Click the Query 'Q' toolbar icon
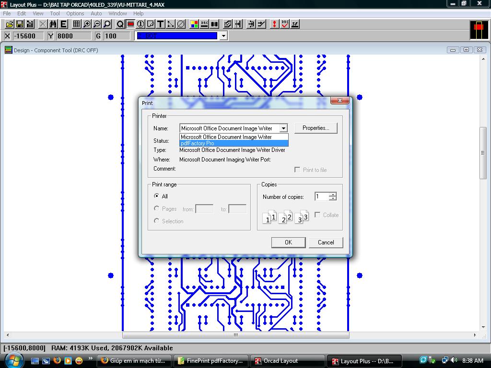Viewport: 491px width, 368px height. point(120,24)
